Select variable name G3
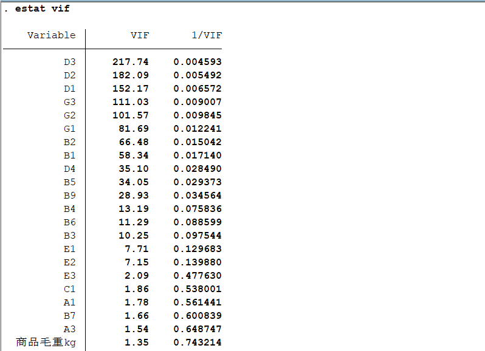The image size is (485, 351). (x=70, y=102)
